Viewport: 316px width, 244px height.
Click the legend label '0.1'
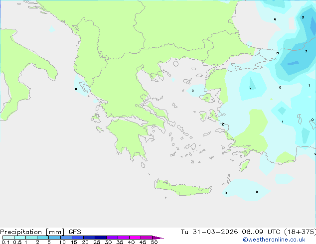coord(5,242)
